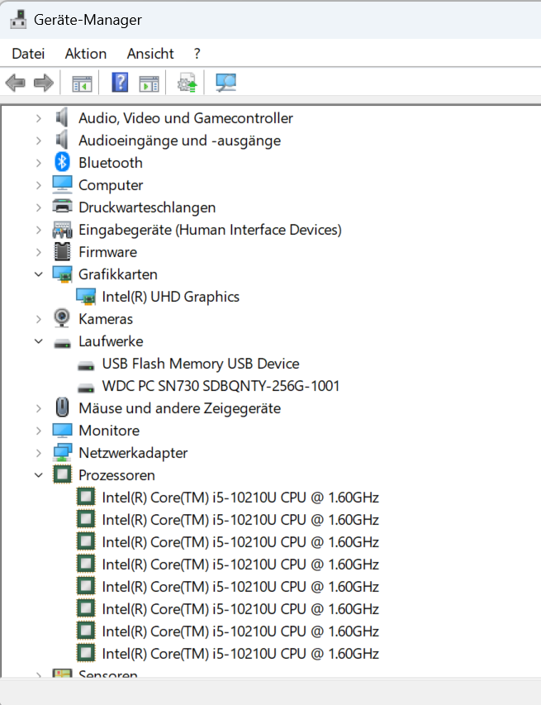Click the speaker icon beside Audioeingänge und -ausgänge
The image size is (541, 705).
(62, 140)
